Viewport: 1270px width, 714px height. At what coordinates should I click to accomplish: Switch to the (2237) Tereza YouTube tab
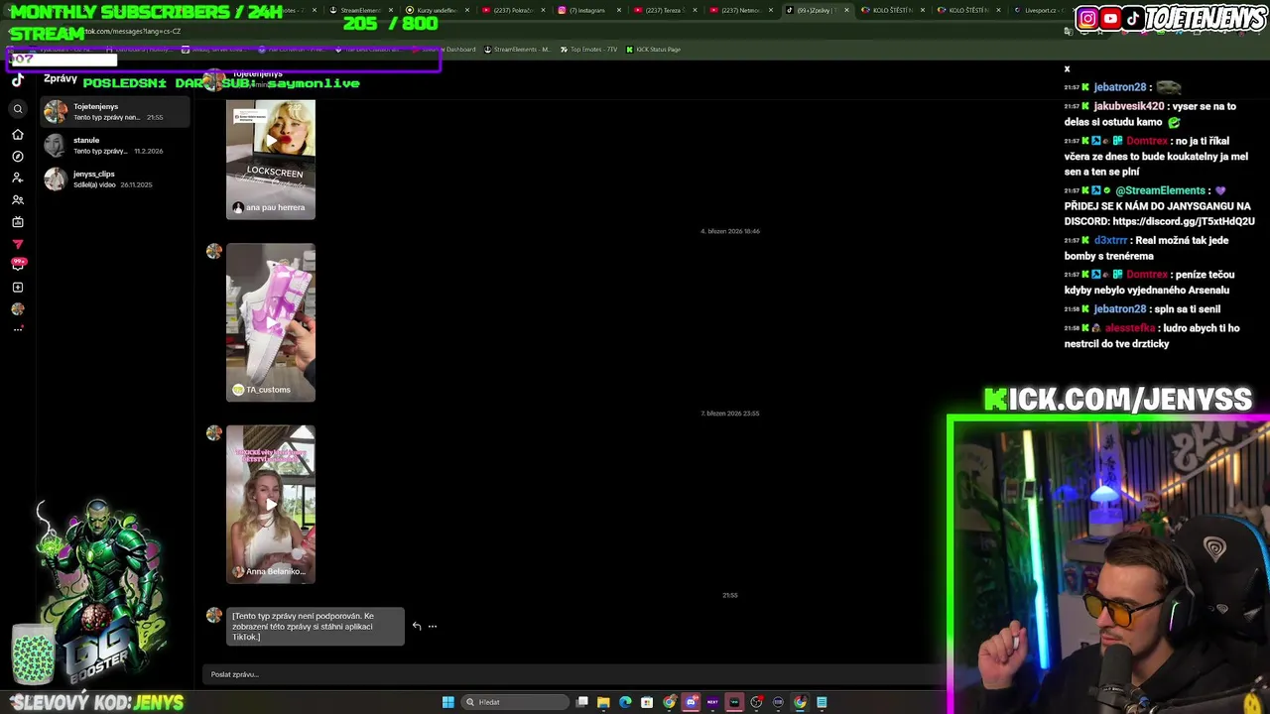click(665, 10)
